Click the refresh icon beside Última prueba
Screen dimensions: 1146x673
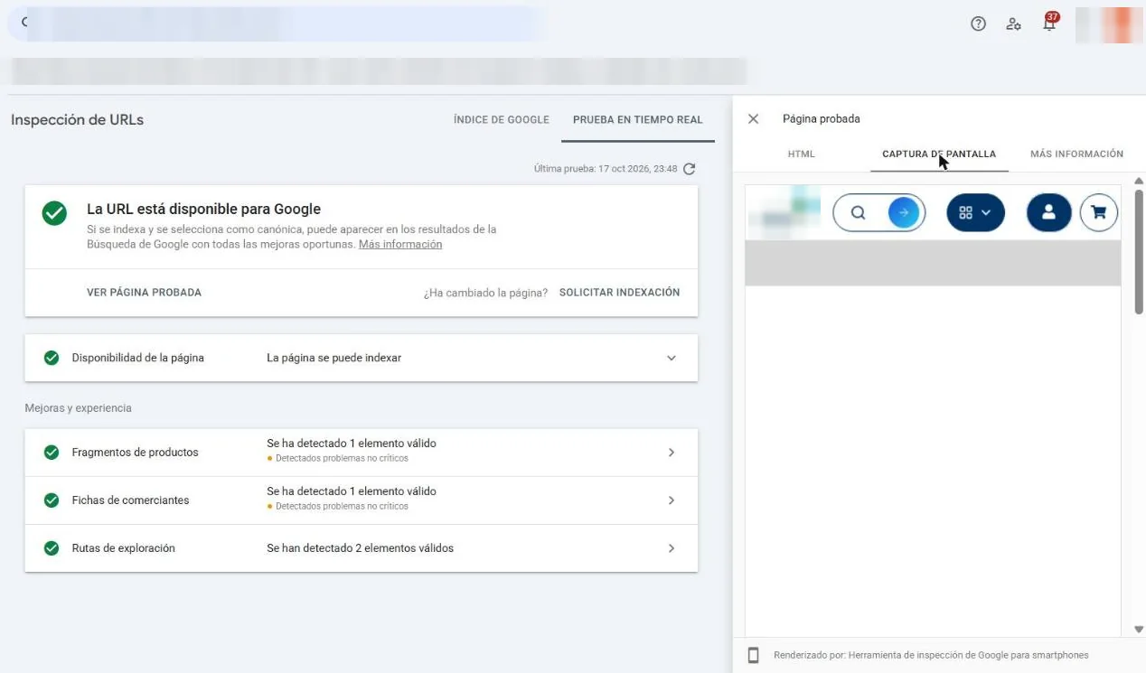690,169
